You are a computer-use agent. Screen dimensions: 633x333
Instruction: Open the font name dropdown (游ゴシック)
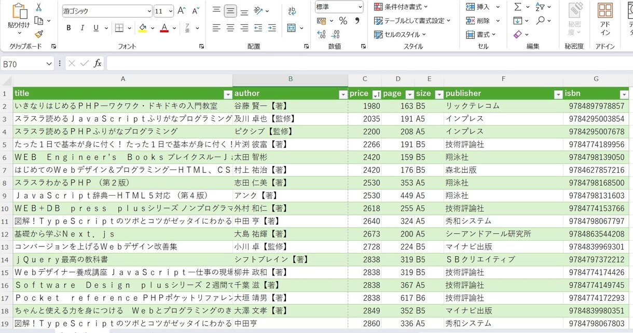point(149,11)
